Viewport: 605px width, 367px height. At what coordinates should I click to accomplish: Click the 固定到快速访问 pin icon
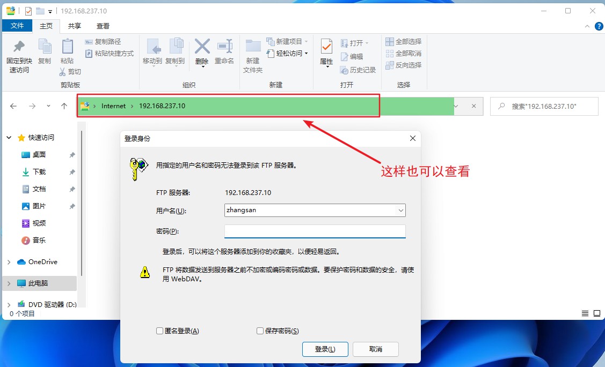click(19, 47)
